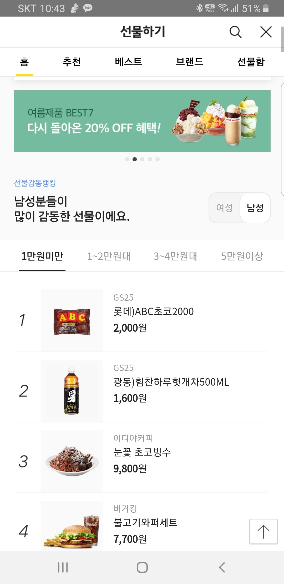Tap the KakaoTalk notification icon in status bar
This screenshot has height=584, width=284.
pyautogui.click(x=88, y=8)
